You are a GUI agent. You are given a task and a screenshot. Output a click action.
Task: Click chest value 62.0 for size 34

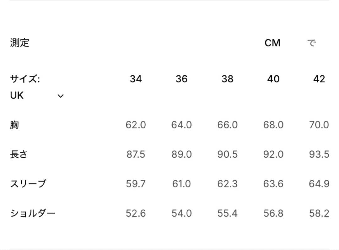(136, 125)
